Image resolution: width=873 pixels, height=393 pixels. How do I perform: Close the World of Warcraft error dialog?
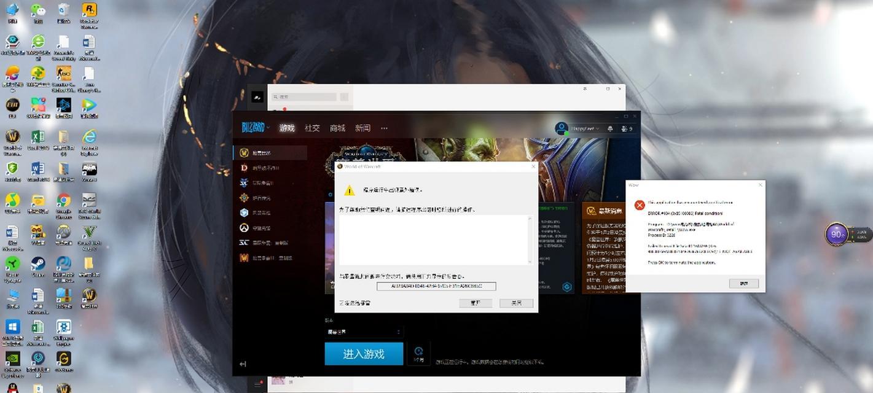click(533, 166)
